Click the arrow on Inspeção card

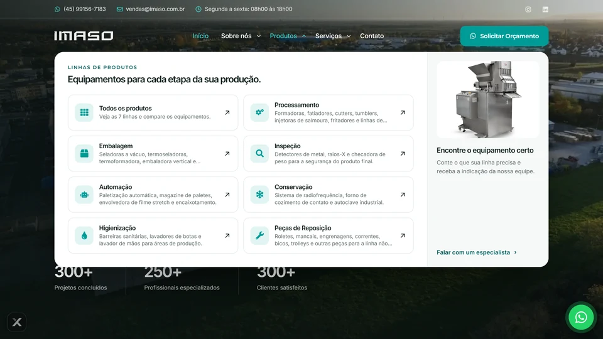click(403, 153)
